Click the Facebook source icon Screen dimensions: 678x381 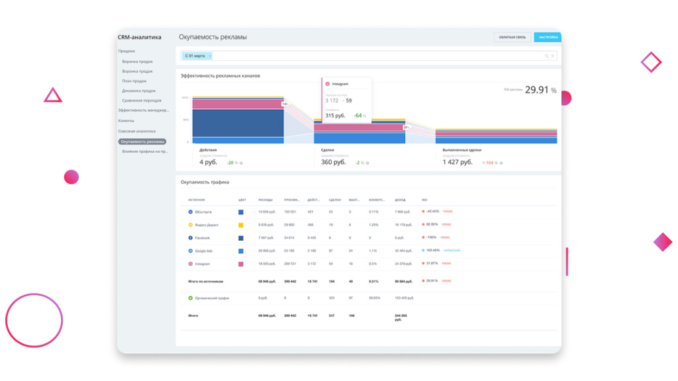(190, 238)
